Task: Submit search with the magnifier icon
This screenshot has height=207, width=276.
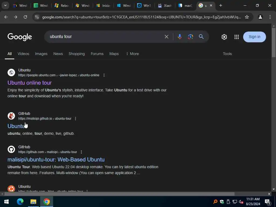Action: [201, 37]
